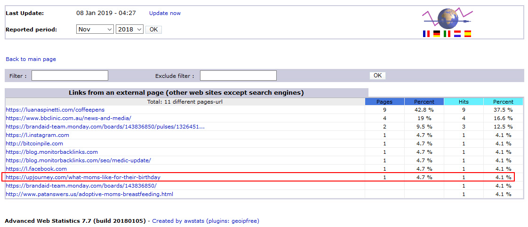Go back to main page
Image resolution: width=528 pixels, height=227 pixels.
31,59
